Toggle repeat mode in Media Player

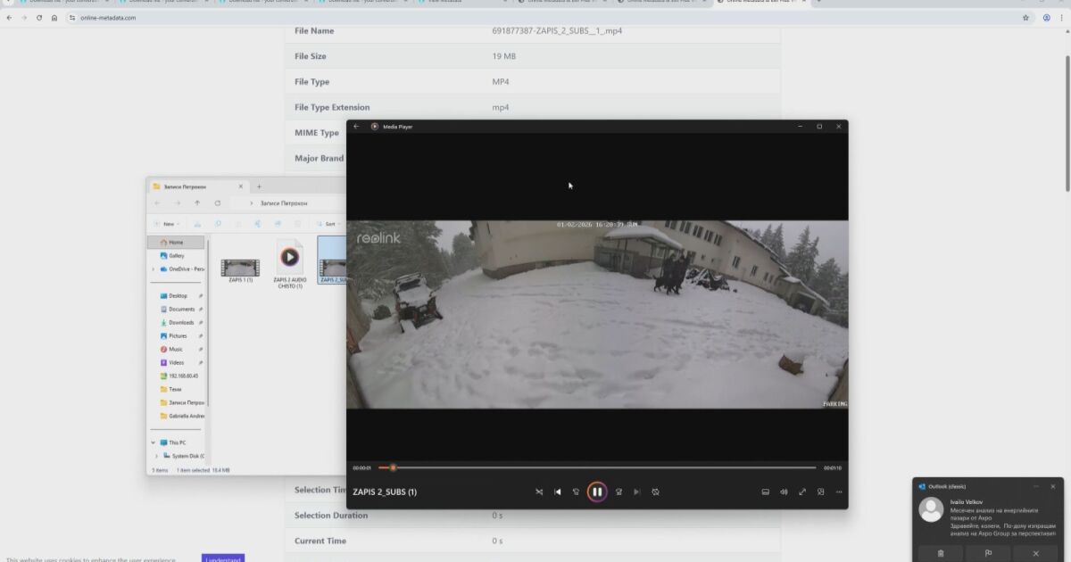pos(655,492)
